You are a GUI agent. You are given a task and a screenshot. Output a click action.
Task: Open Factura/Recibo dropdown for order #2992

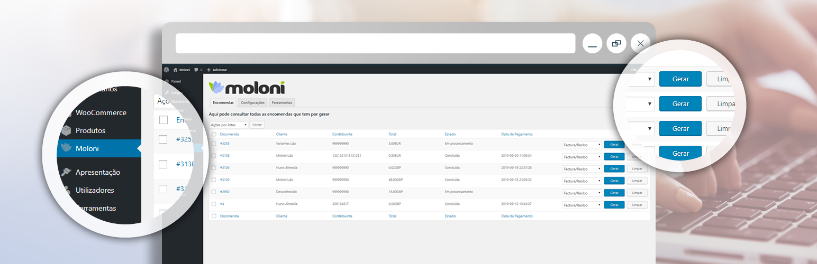582,193
